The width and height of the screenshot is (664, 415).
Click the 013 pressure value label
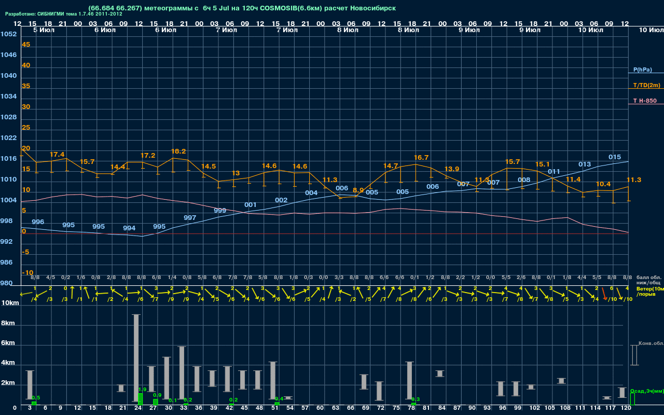[585, 164]
